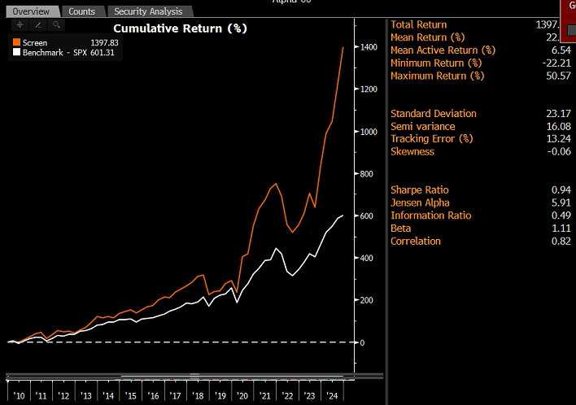Select the magnifier zoom chart icon

56,25
